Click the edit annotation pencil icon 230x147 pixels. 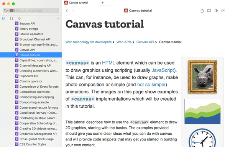coord(223,11)
